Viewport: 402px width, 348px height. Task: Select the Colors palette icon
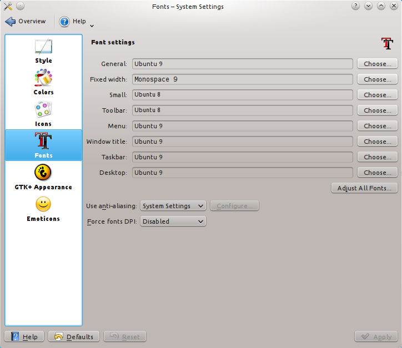tap(43, 78)
